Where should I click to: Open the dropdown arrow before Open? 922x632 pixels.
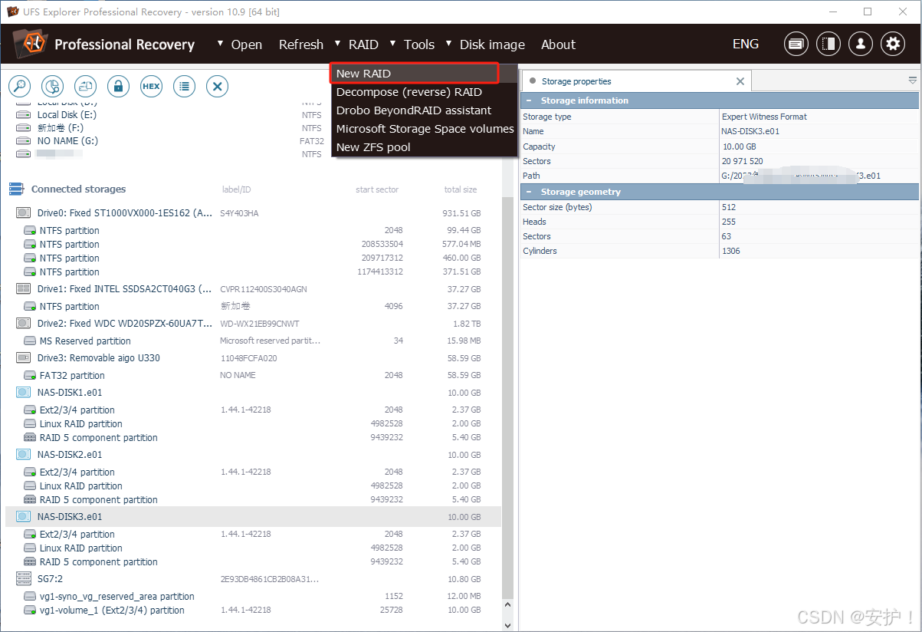click(x=221, y=44)
